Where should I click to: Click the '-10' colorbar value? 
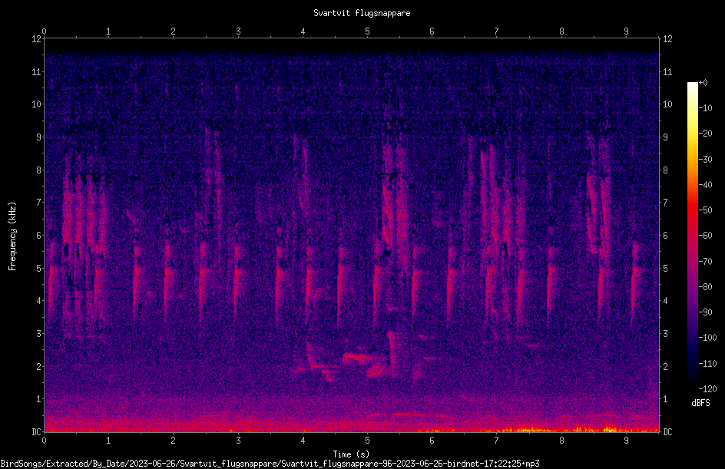point(706,108)
